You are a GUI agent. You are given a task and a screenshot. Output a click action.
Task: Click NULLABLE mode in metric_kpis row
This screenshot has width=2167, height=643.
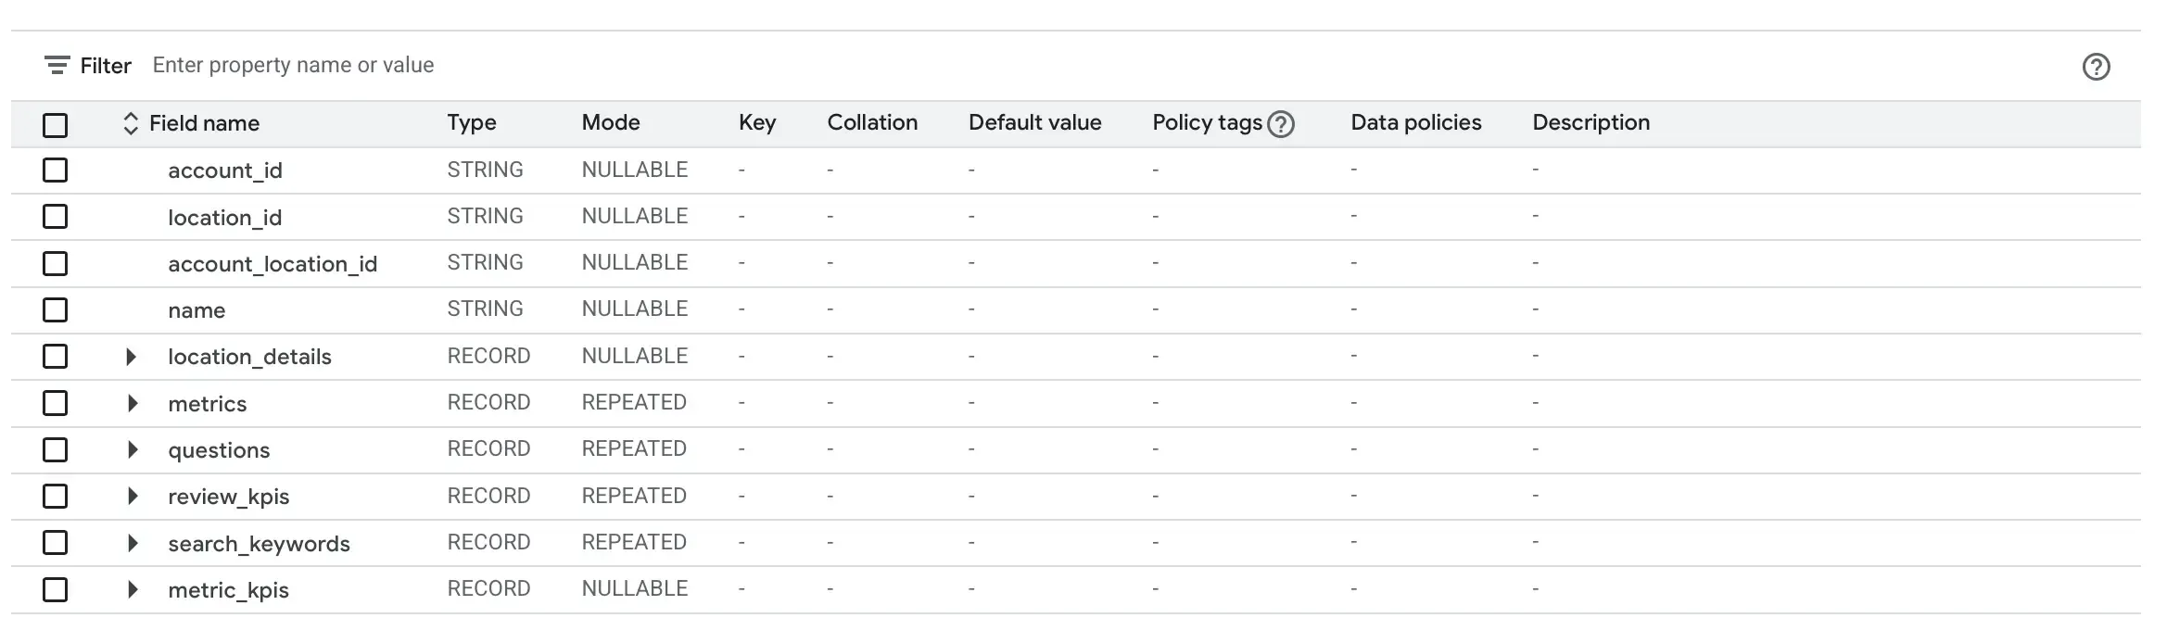[635, 588]
